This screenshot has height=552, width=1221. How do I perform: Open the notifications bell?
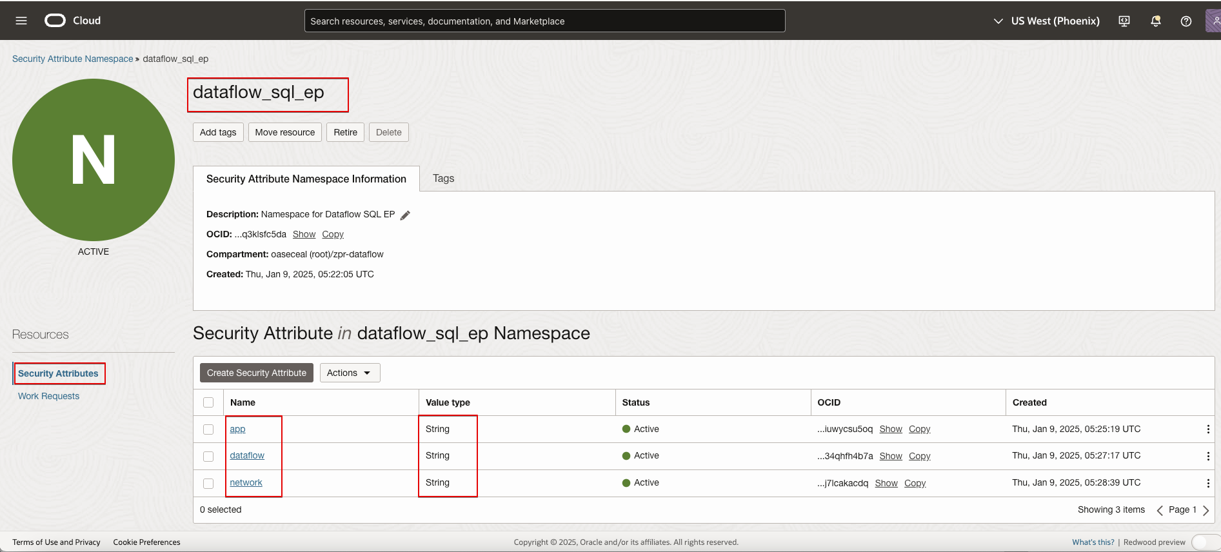1155,21
